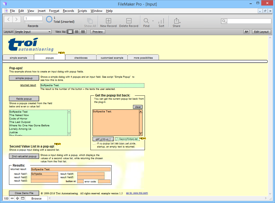Zoom in with the status bar plus icon
Screen dimensions: 275x203
click(x=17, y=198)
